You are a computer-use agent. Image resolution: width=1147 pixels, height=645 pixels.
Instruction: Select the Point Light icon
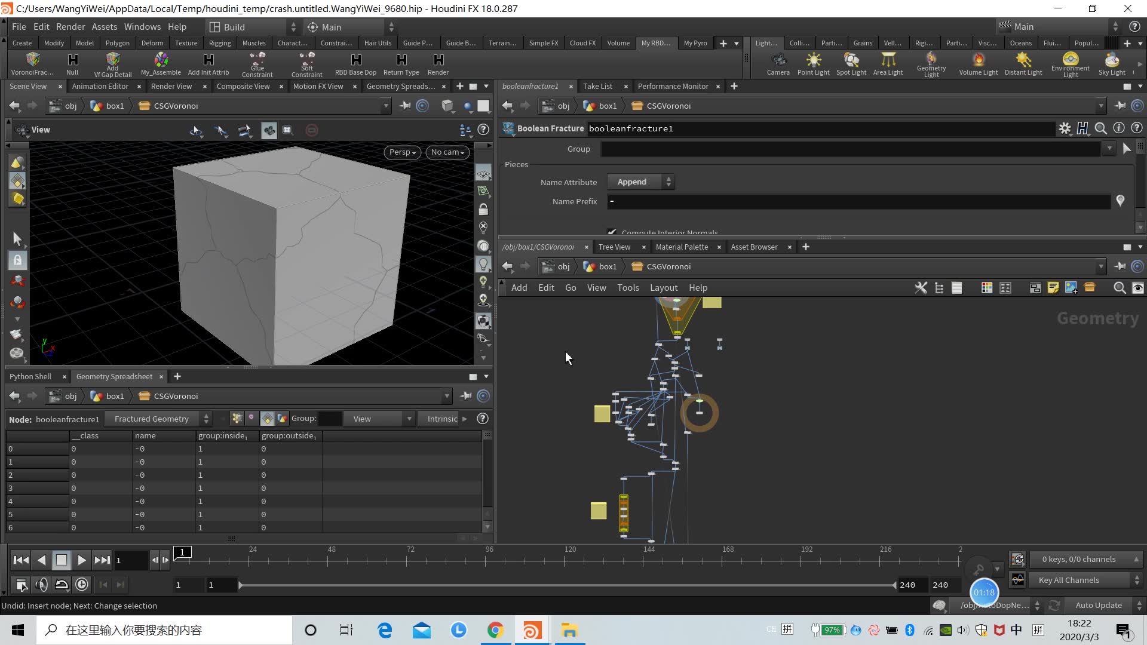pos(814,63)
